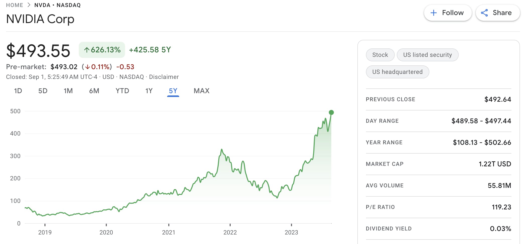Image resolution: width=524 pixels, height=244 pixels.
Task: Open the Disclaimer link
Action: pyautogui.click(x=164, y=77)
